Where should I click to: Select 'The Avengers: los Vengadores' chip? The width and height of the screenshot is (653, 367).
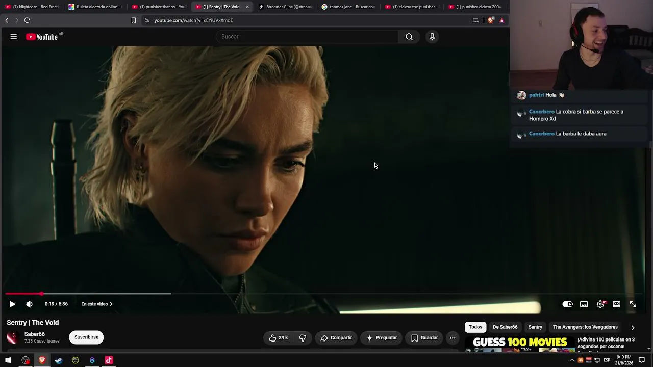[585, 327]
